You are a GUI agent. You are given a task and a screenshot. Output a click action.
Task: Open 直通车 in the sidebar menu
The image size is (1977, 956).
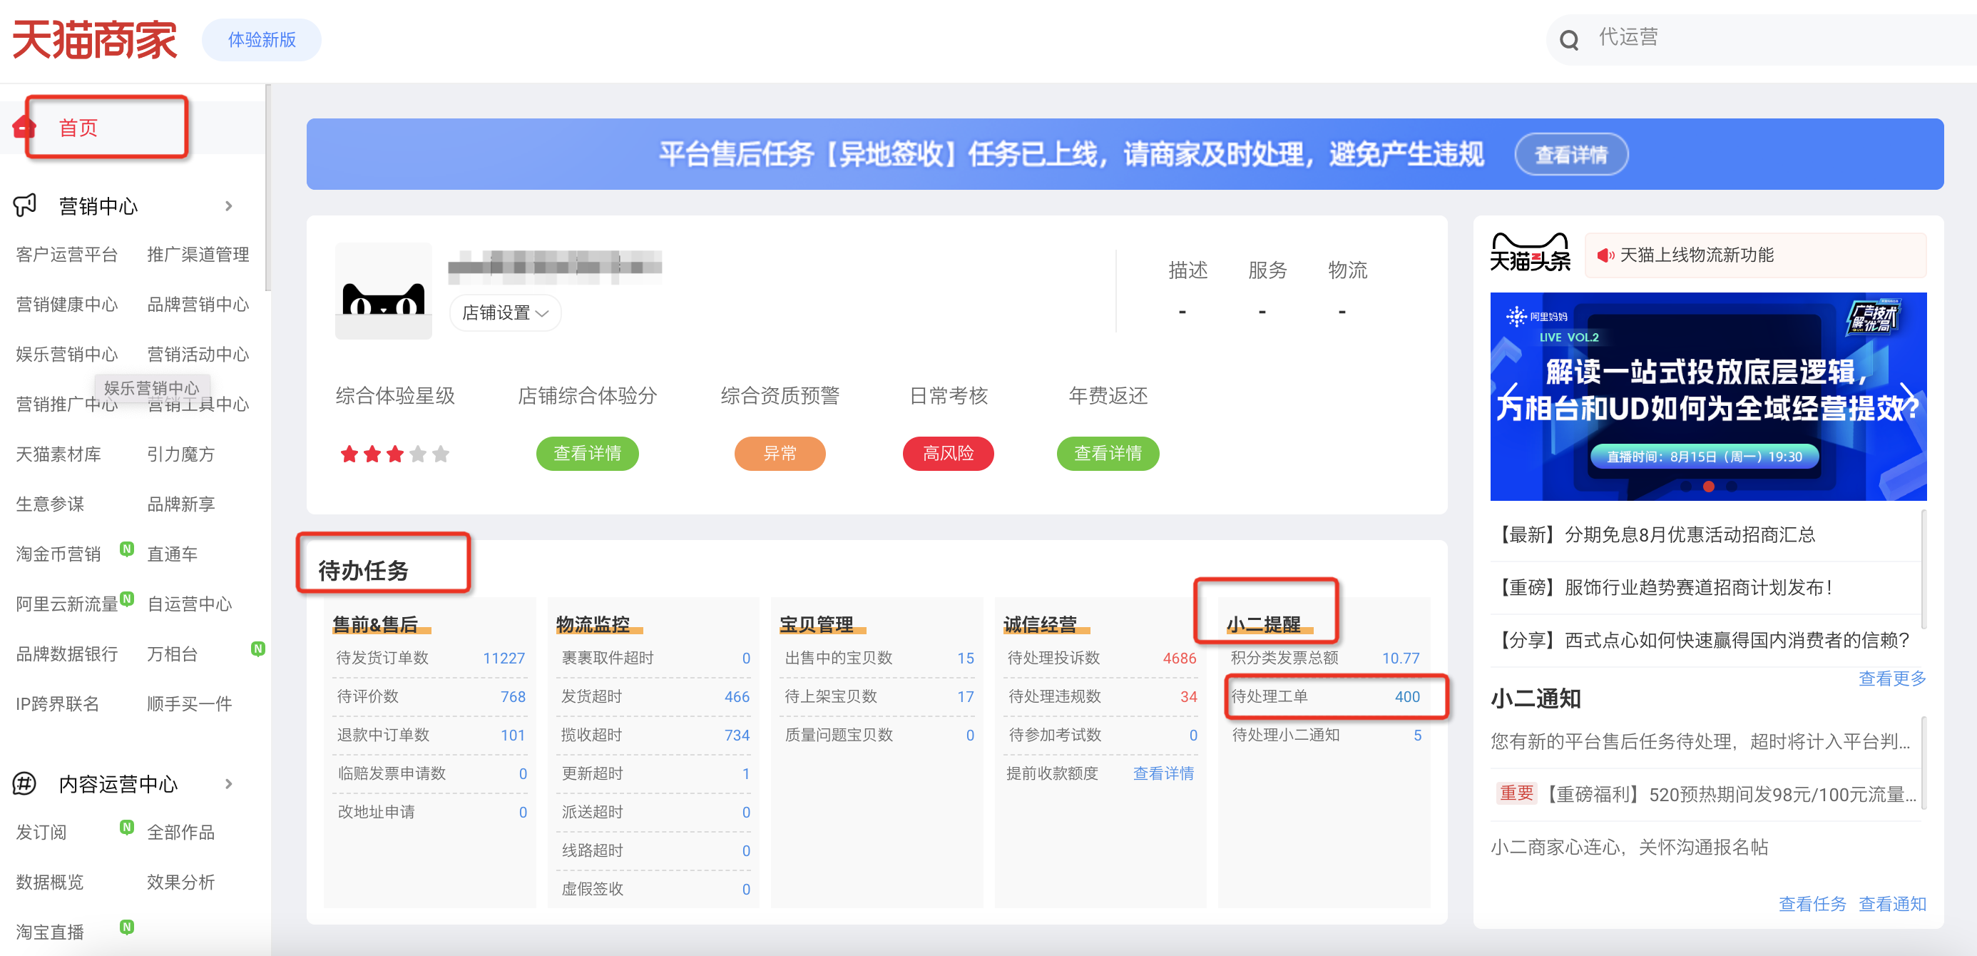[172, 554]
